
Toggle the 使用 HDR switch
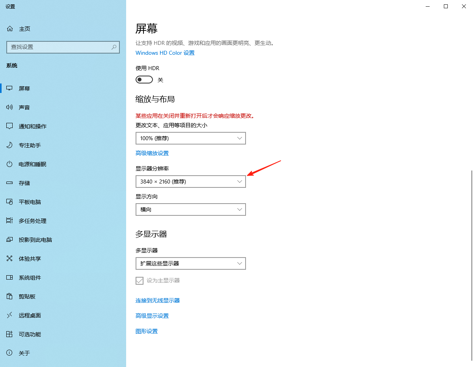pos(144,80)
